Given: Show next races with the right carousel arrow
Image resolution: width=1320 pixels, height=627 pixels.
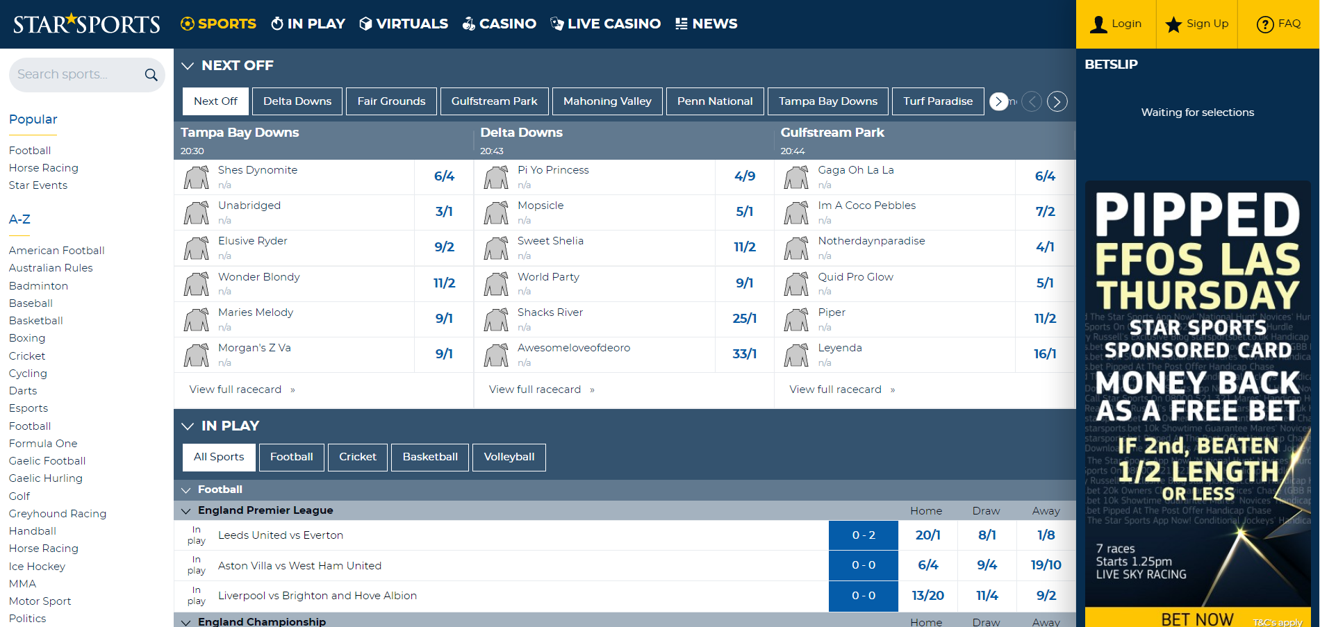Looking at the screenshot, I should click(x=1057, y=101).
